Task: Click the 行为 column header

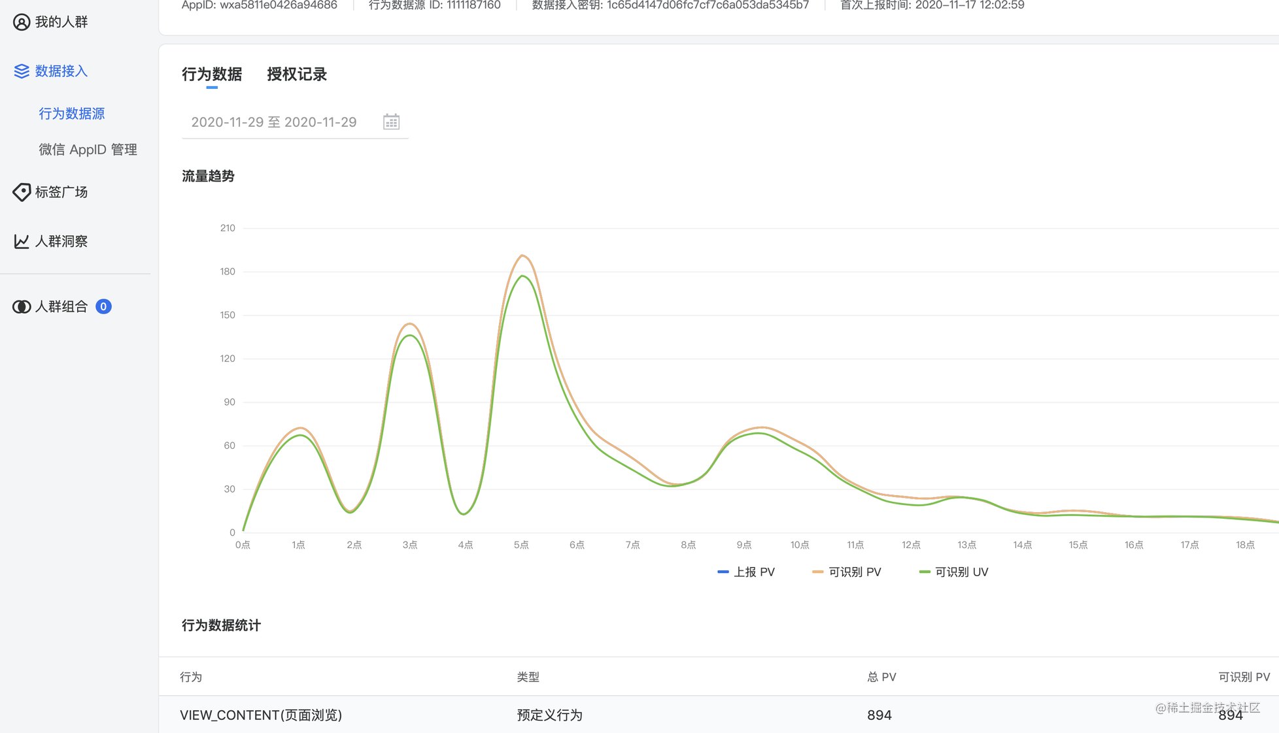Action: (191, 677)
